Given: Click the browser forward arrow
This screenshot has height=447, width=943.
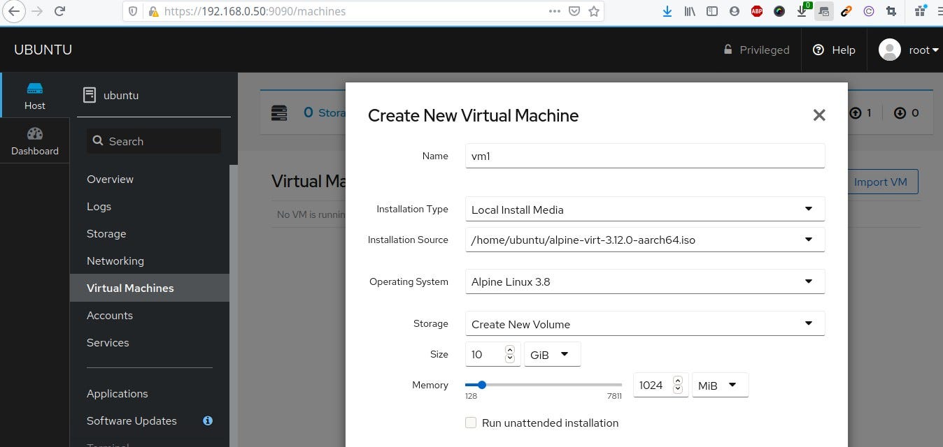Looking at the screenshot, I should tap(36, 11).
